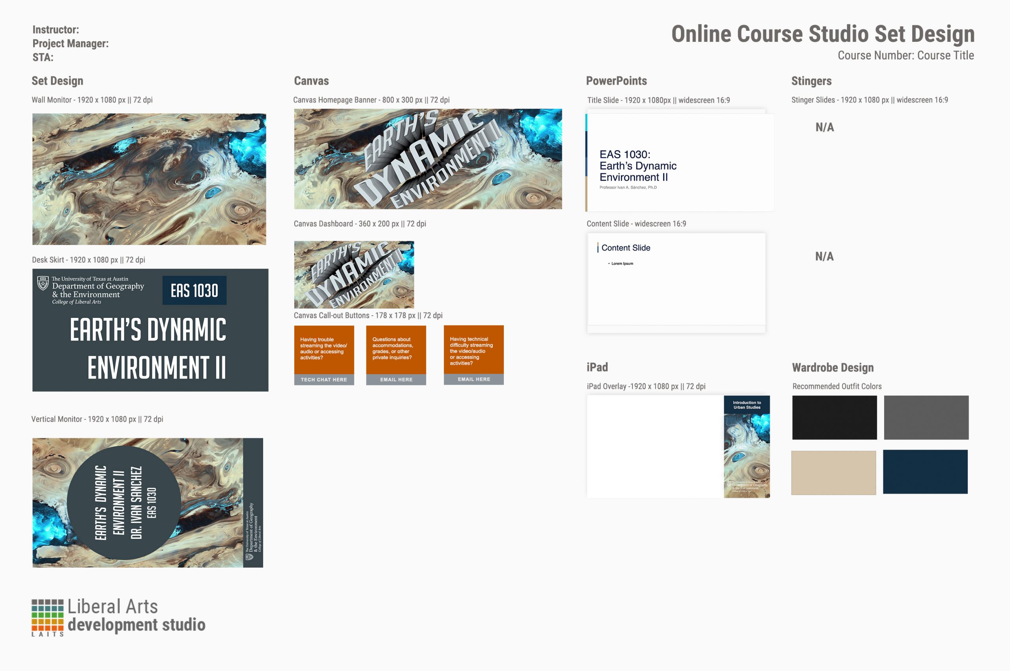Viewport: 1010px width, 671px height.
Task: Click the Canvas Homepage Banner image
Action: tap(428, 159)
